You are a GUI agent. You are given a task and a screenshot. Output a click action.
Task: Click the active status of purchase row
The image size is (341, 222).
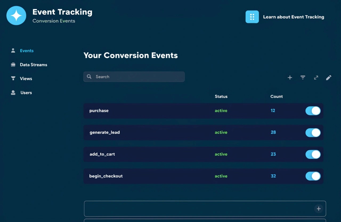click(x=221, y=110)
